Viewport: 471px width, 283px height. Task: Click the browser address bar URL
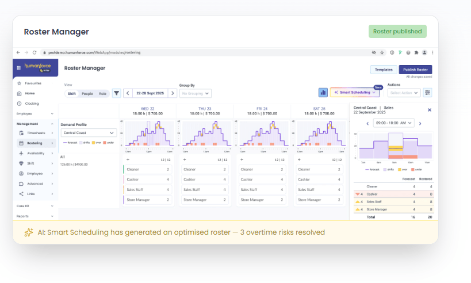[94, 52]
